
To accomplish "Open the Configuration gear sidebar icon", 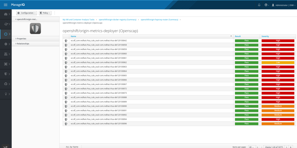I will tap(6, 44).
